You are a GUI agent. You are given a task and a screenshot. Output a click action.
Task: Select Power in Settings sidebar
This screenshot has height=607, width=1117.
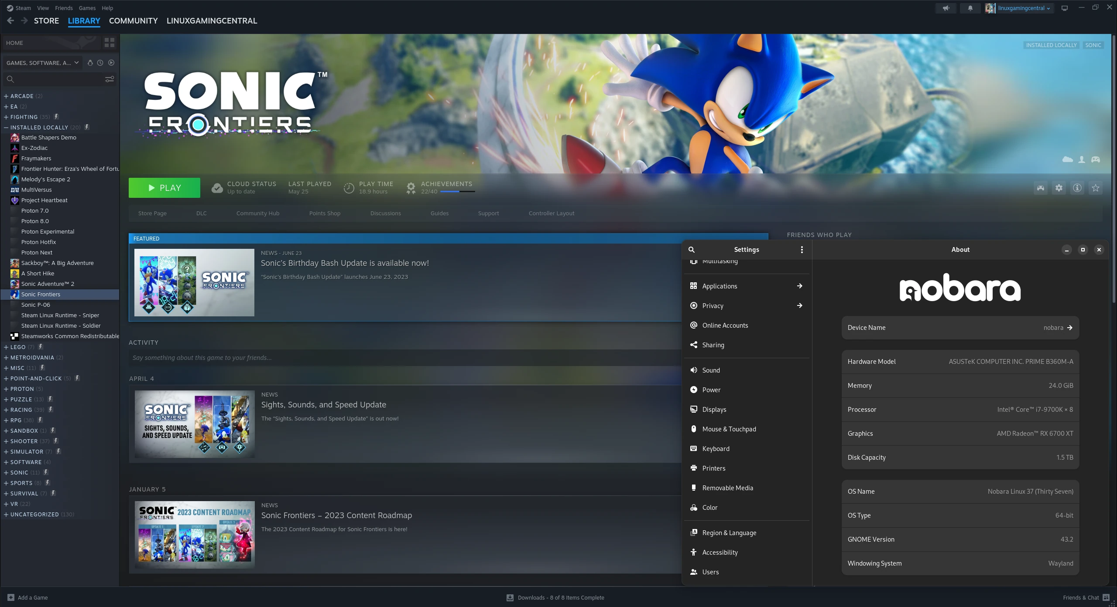coord(747,390)
